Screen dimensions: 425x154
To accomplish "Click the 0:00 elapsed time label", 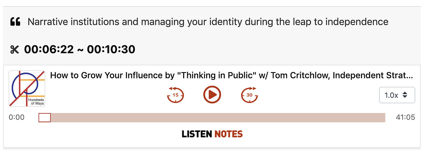I will click(x=17, y=117).
